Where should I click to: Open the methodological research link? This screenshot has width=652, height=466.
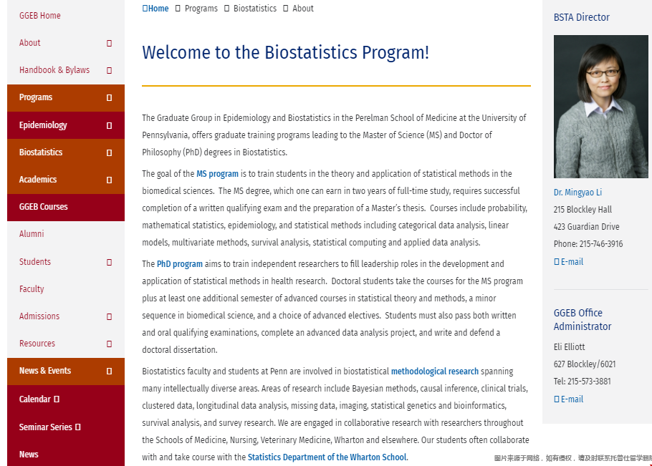pos(434,372)
